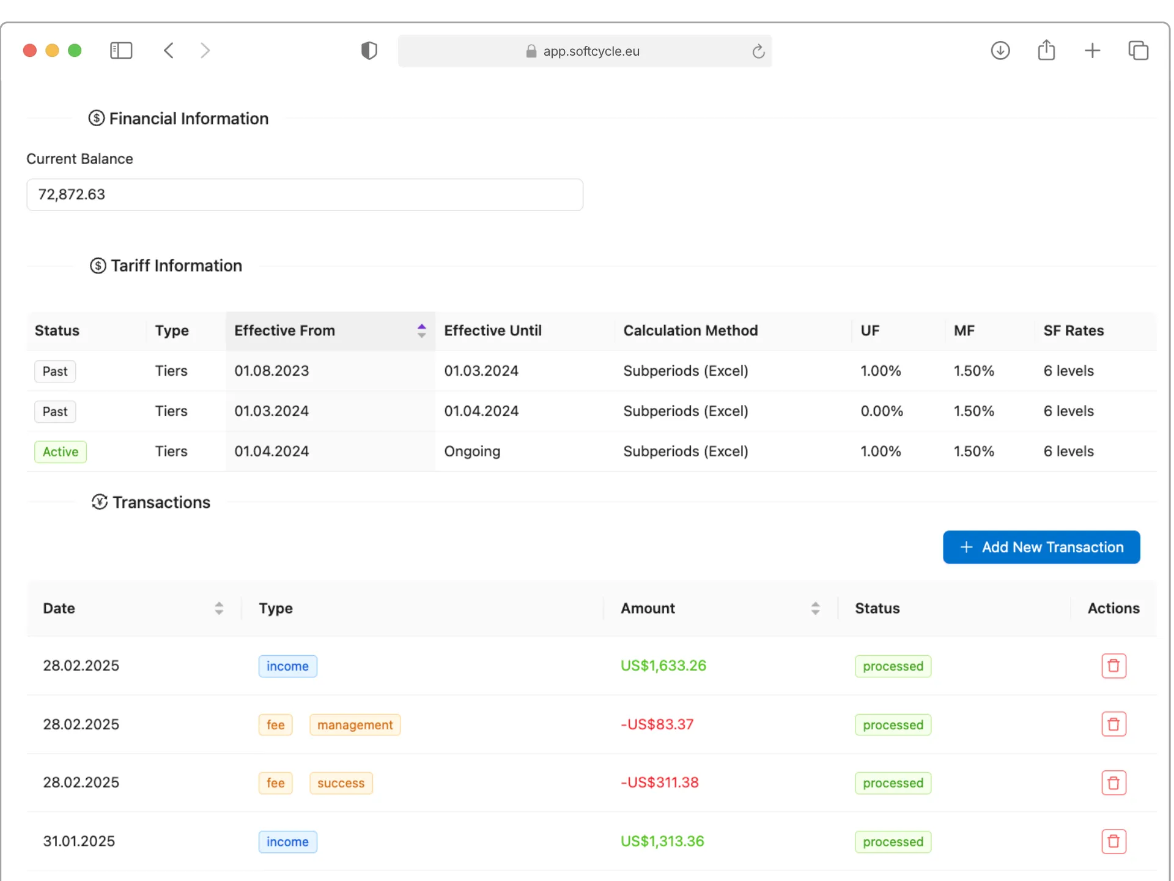Delete the management fee transaction
1174x881 pixels.
point(1113,724)
